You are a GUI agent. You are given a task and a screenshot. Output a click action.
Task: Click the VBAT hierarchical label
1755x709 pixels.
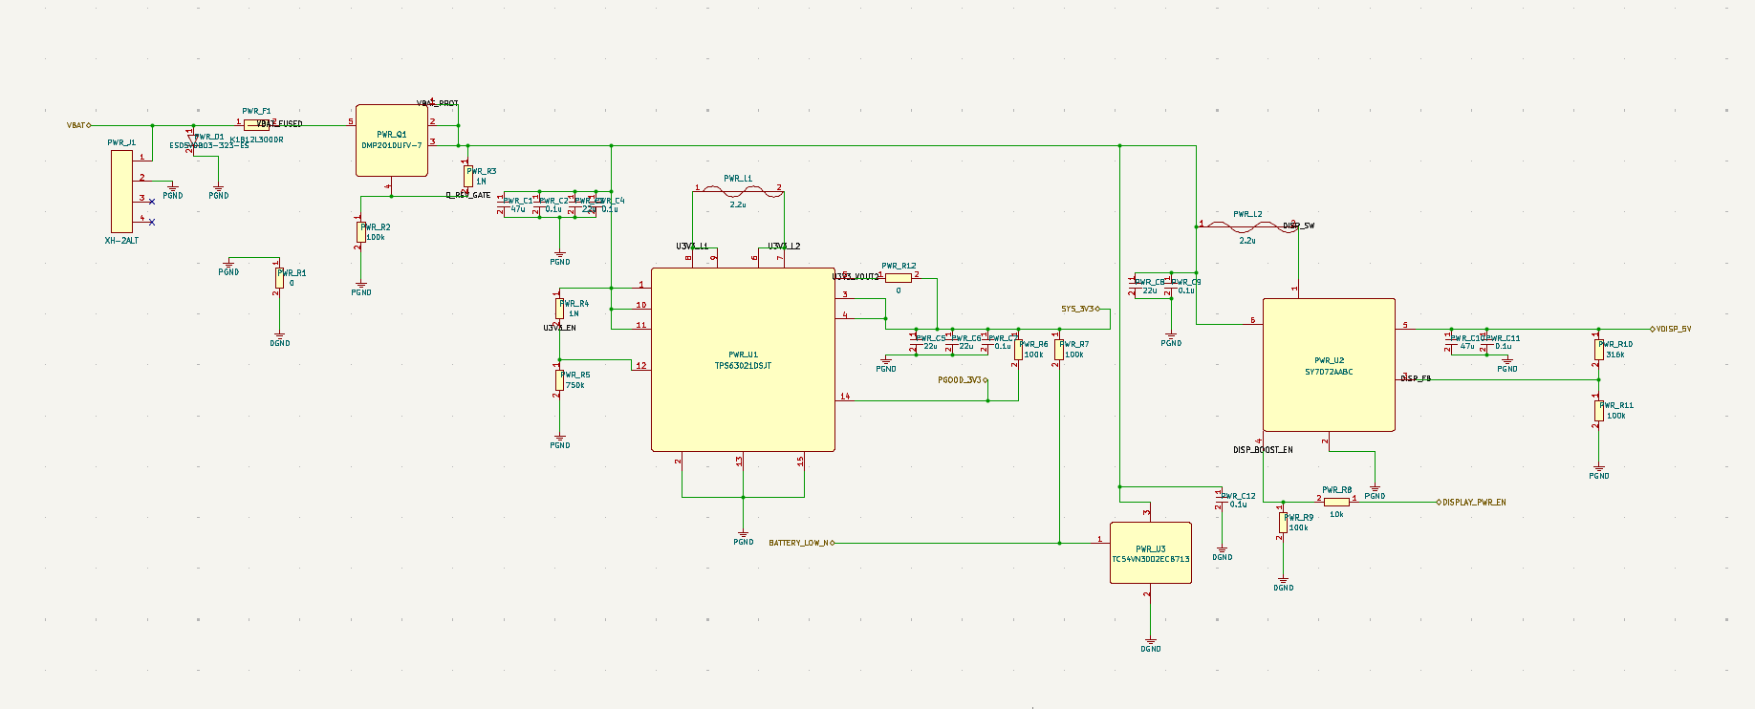coord(79,125)
